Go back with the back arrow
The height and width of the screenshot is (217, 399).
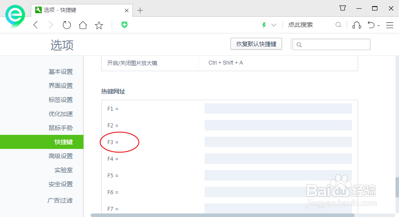36,25
